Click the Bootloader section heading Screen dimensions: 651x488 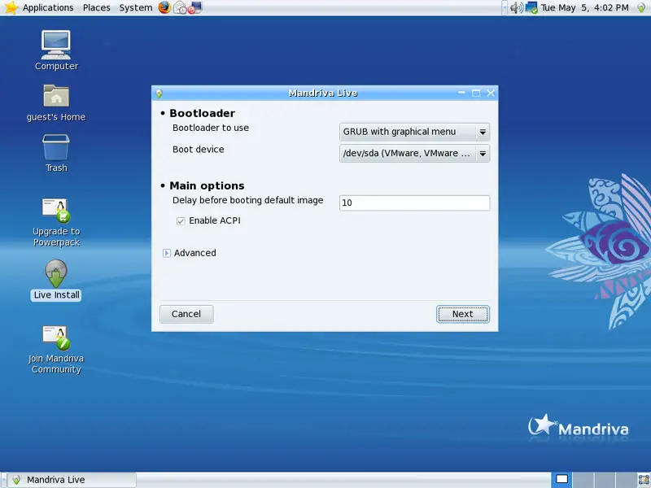click(x=202, y=113)
